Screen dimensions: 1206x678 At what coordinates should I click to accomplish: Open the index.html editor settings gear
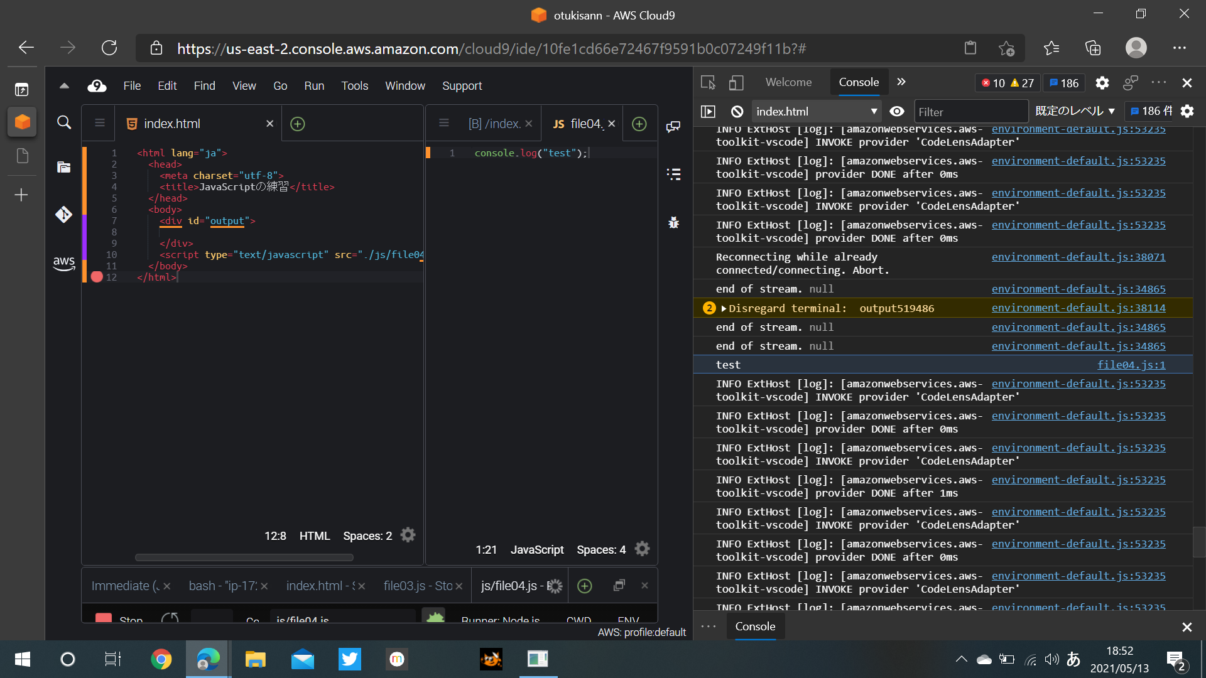click(408, 535)
